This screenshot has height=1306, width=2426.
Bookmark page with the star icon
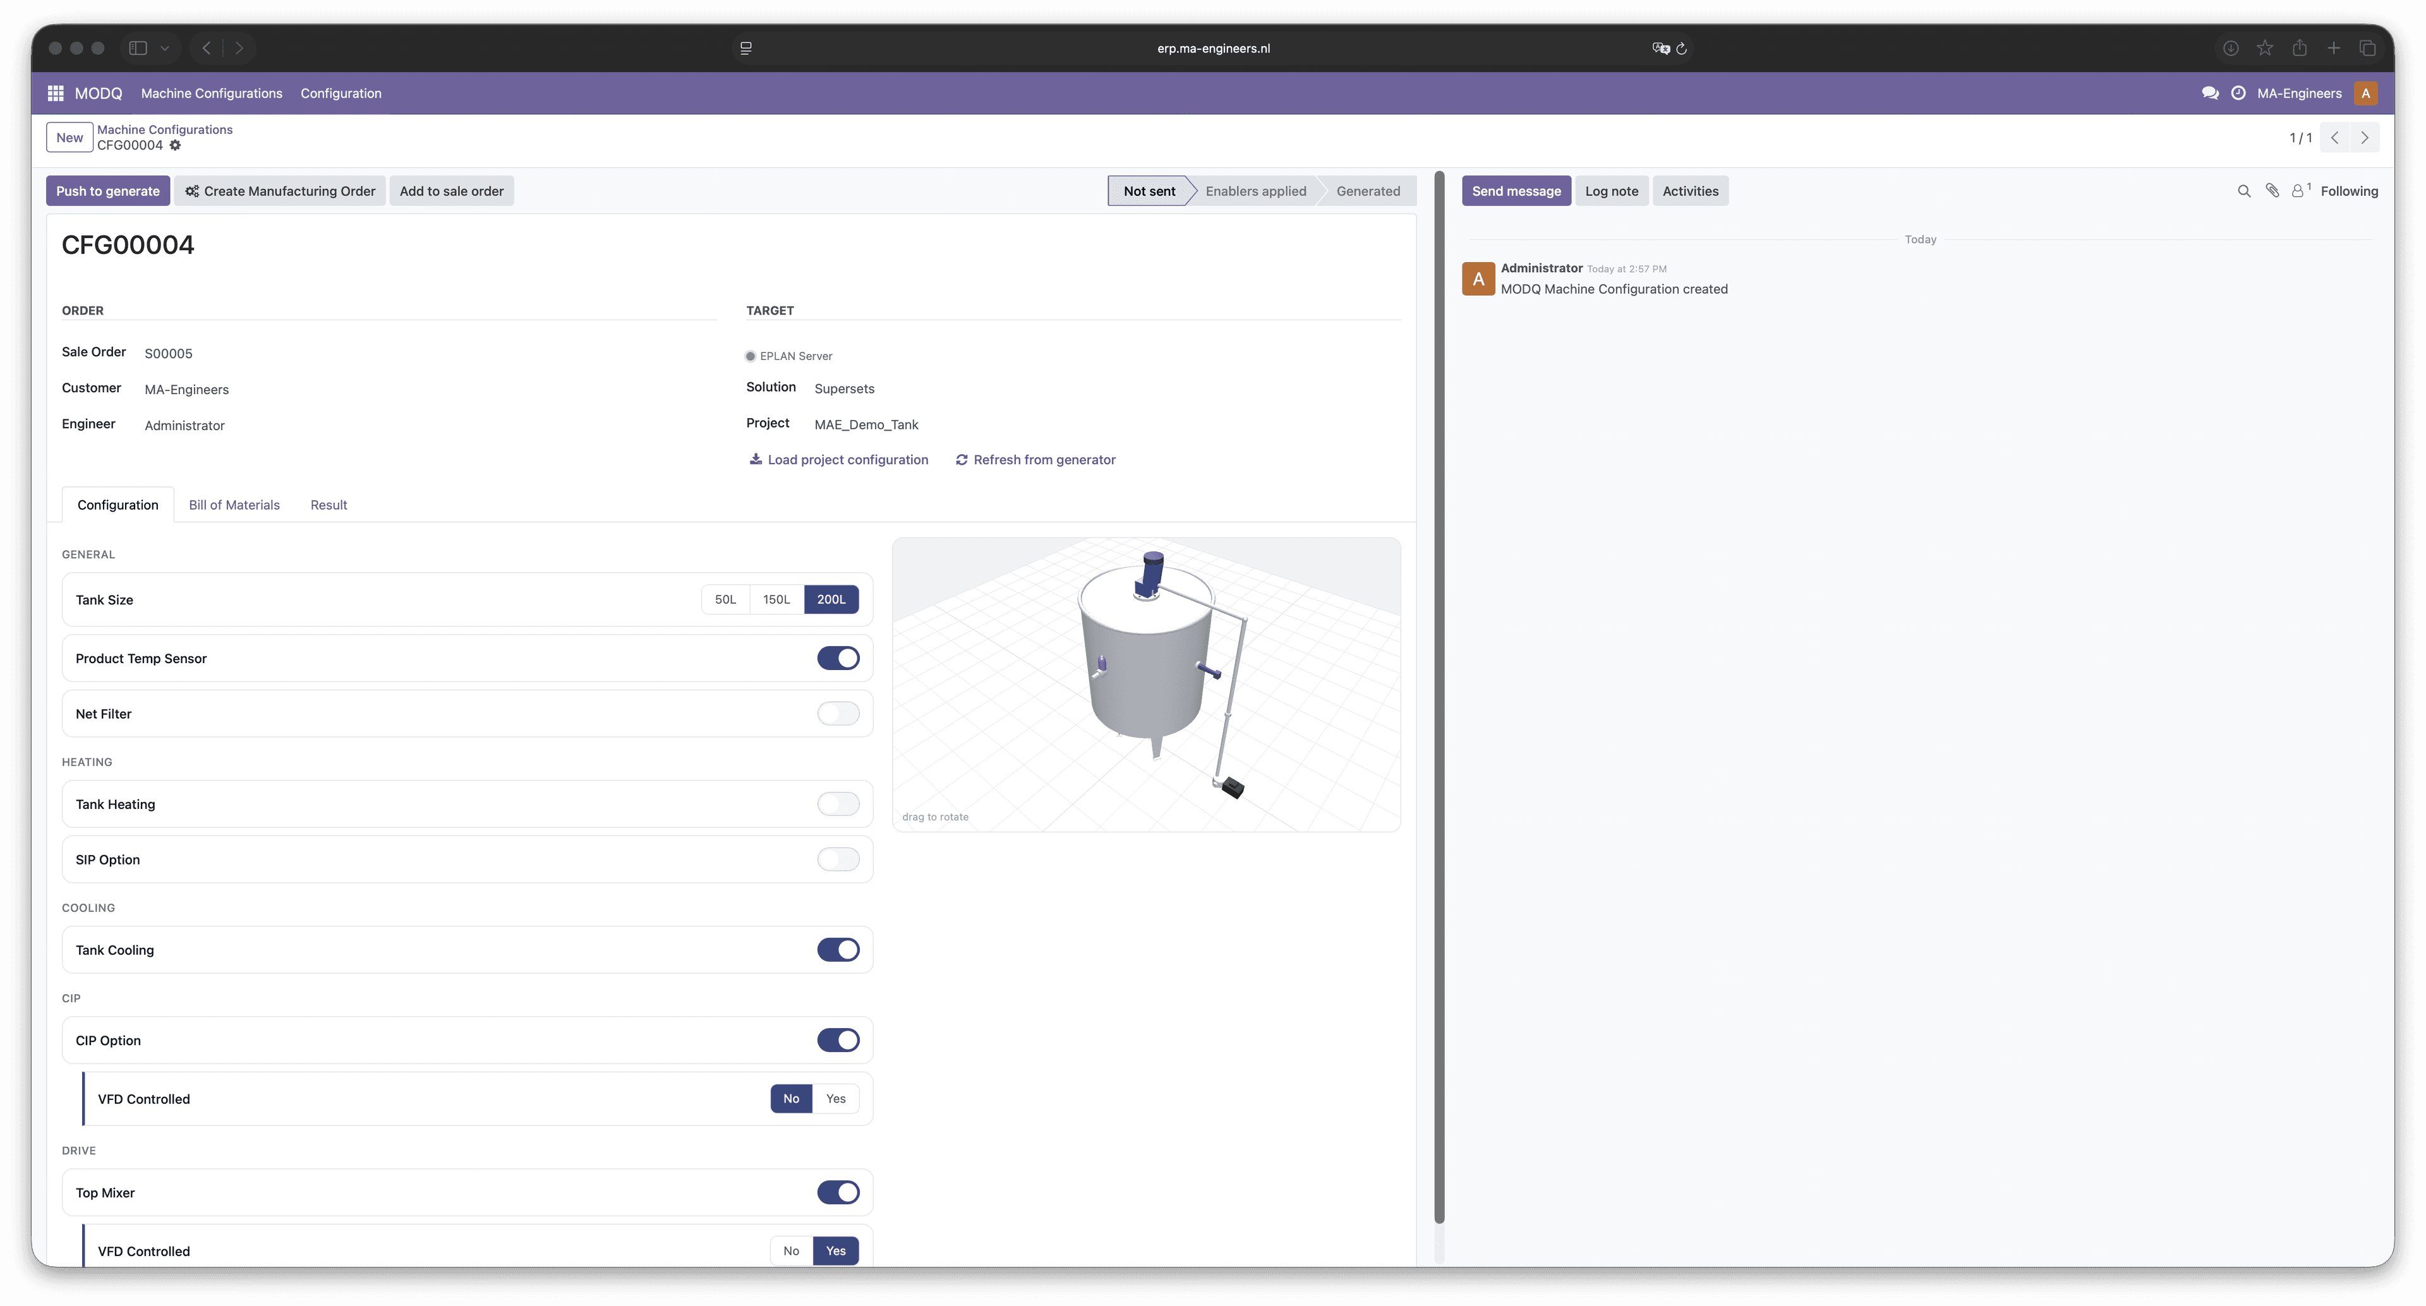[x=2265, y=48]
